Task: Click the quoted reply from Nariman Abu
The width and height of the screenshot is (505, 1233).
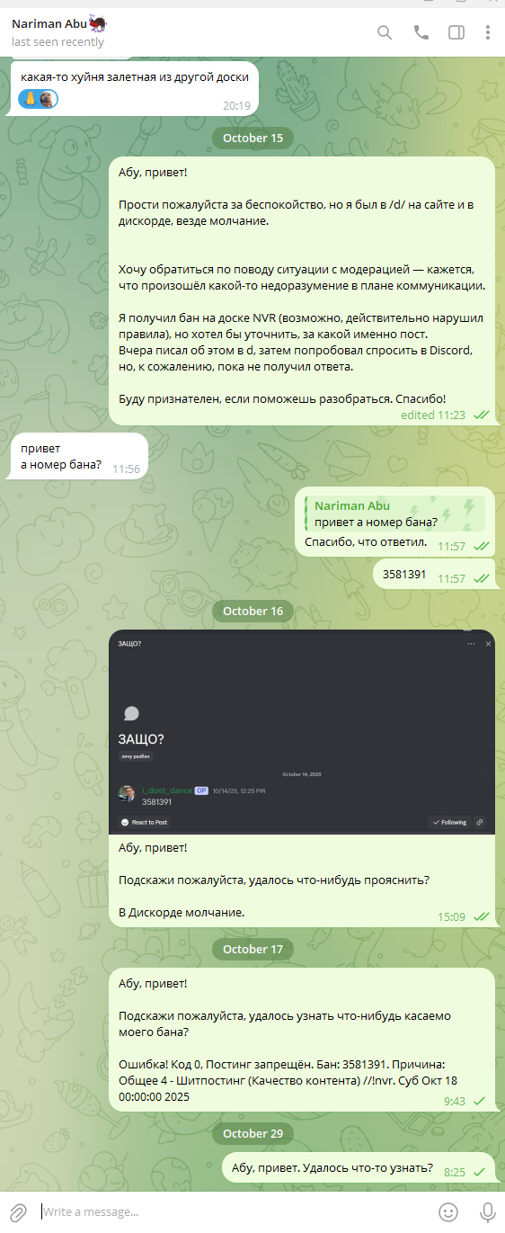Action: pyautogui.click(x=394, y=514)
